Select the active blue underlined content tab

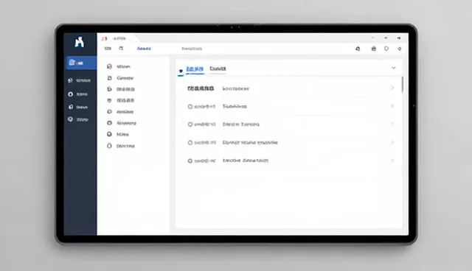(195, 68)
